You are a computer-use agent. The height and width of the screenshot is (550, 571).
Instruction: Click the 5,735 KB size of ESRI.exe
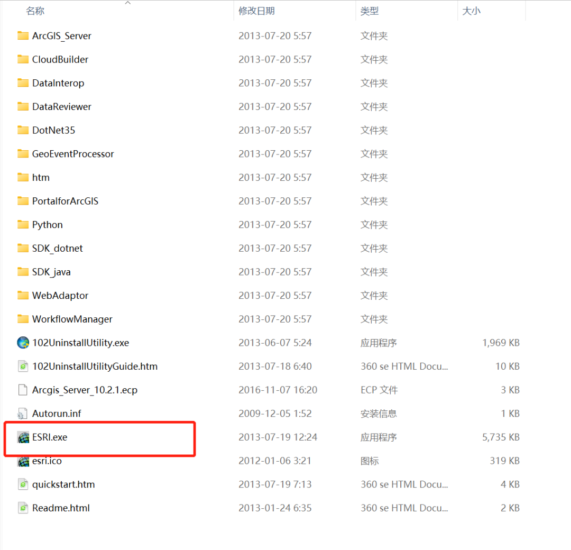pos(501,437)
